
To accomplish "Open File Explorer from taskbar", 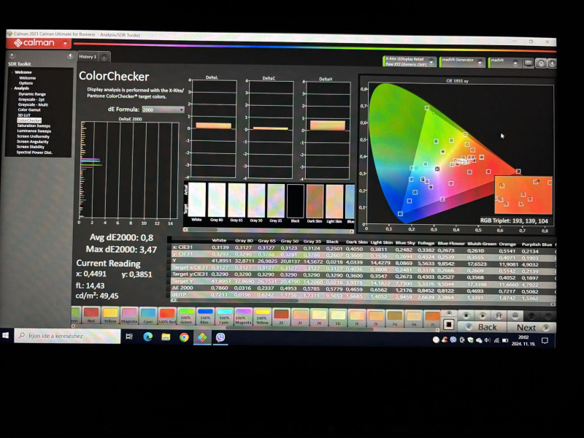I will coord(166,337).
